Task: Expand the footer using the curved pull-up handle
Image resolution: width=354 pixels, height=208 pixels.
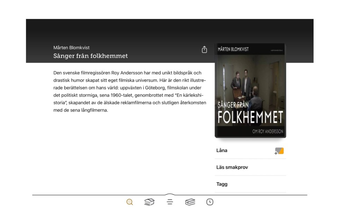Action: click(170, 194)
